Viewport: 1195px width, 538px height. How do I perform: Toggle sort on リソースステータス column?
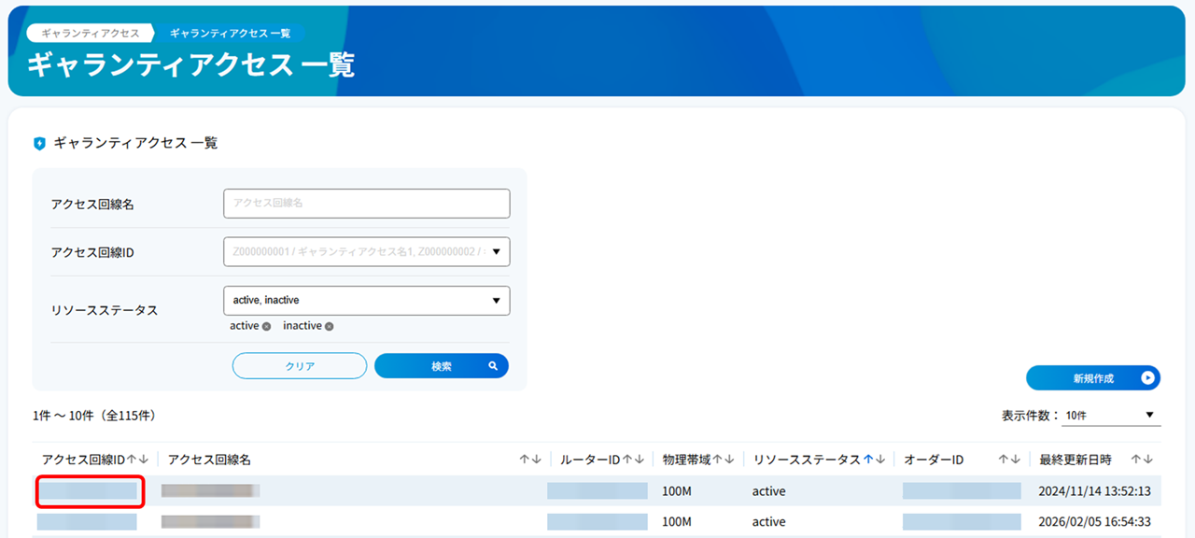pos(874,460)
